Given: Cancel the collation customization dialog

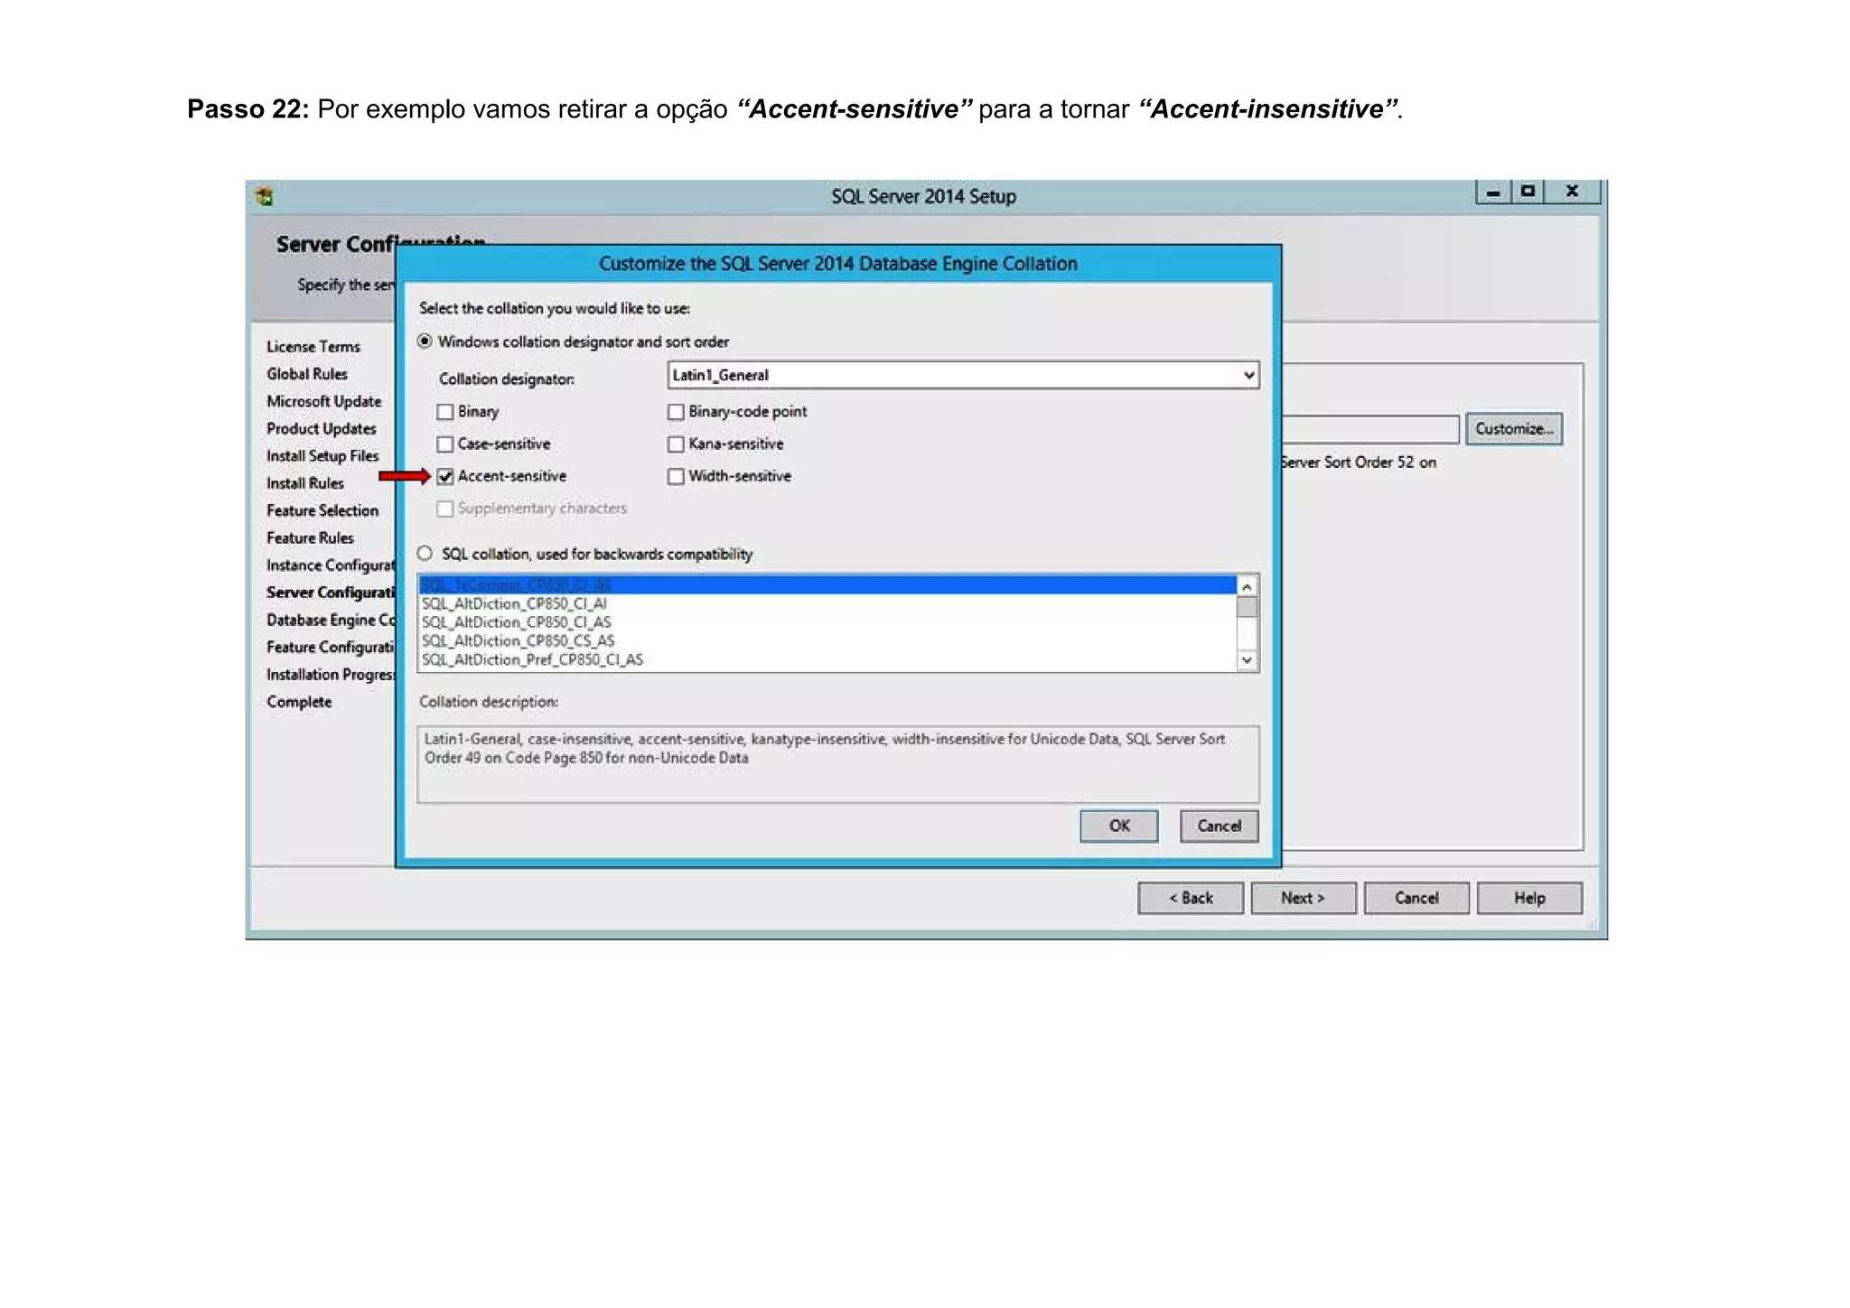Looking at the screenshot, I should 1218,826.
